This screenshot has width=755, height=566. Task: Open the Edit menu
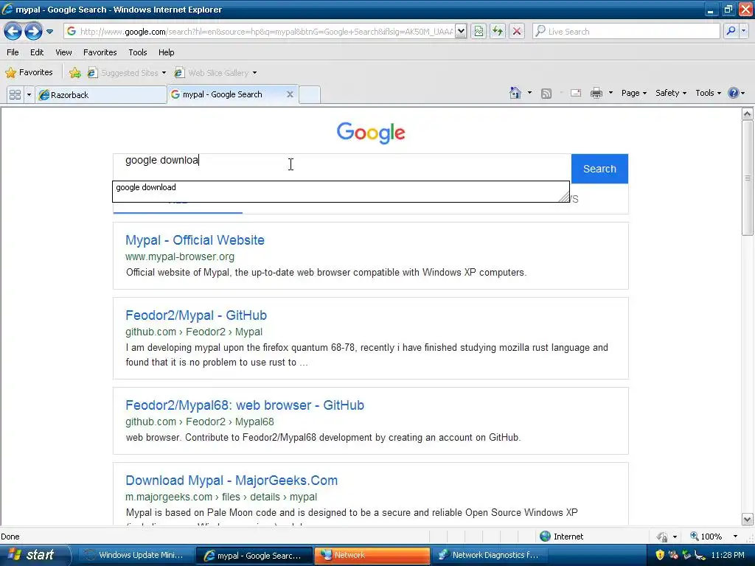pyautogui.click(x=37, y=52)
